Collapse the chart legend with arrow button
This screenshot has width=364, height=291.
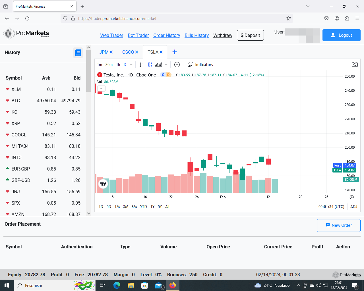[101, 88]
